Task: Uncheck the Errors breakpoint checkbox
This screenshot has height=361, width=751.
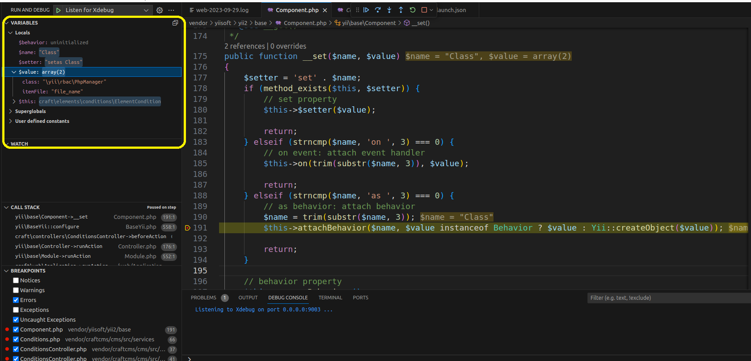Action: pyautogui.click(x=16, y=300)
